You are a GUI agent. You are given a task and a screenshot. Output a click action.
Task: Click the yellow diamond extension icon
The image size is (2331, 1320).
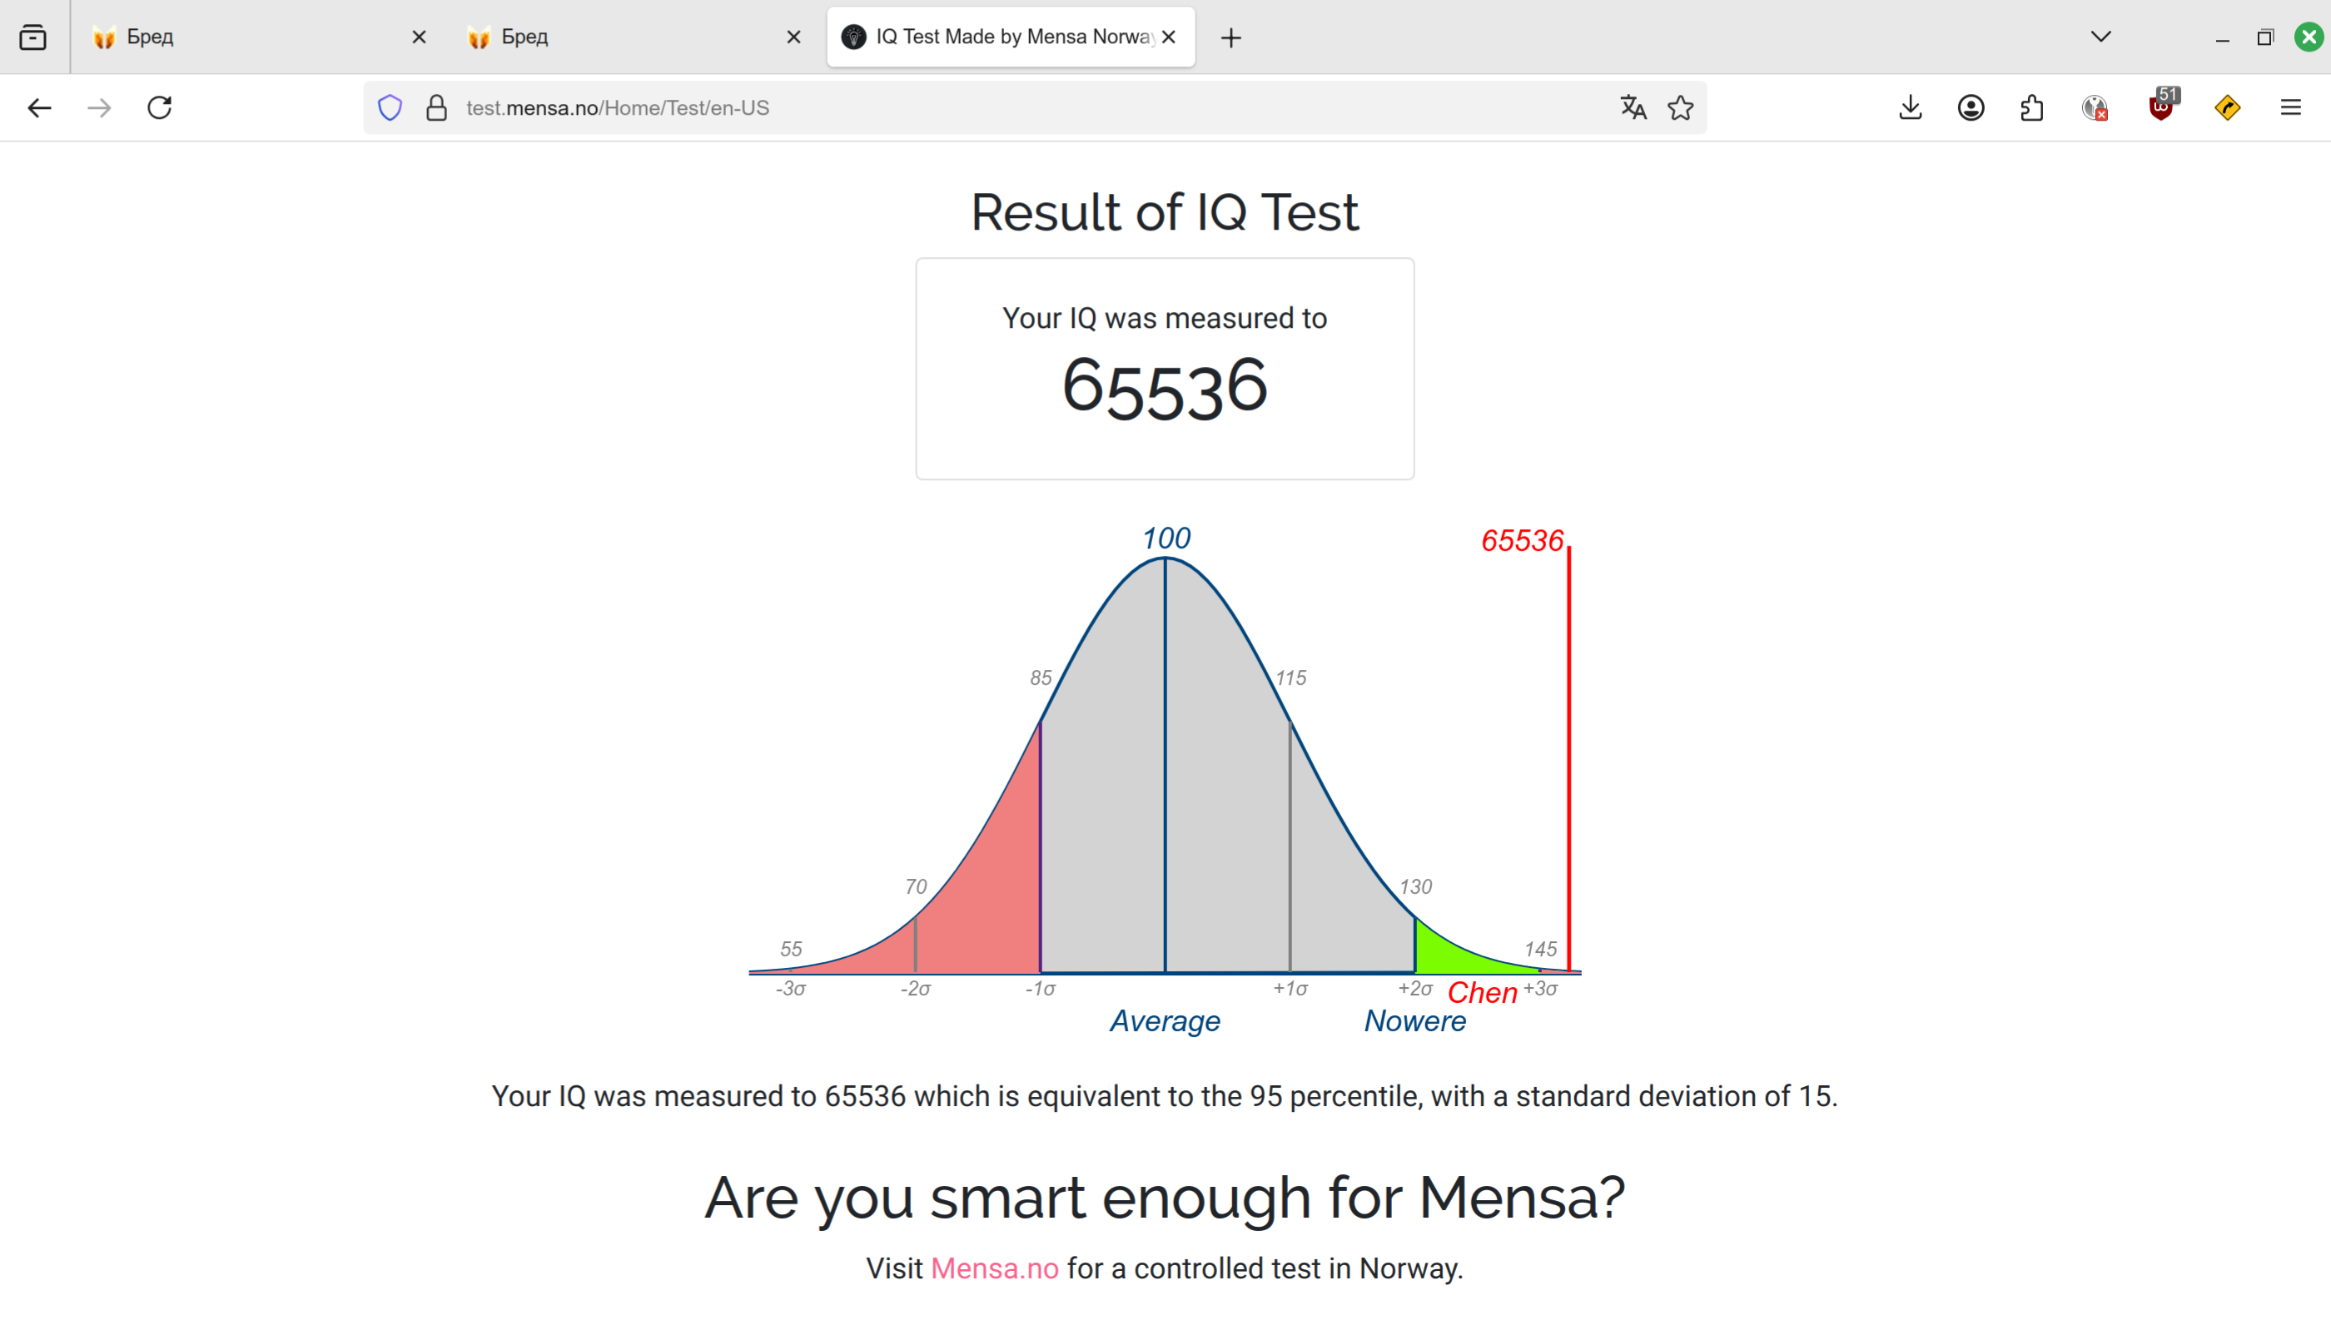click(2227, 108)
